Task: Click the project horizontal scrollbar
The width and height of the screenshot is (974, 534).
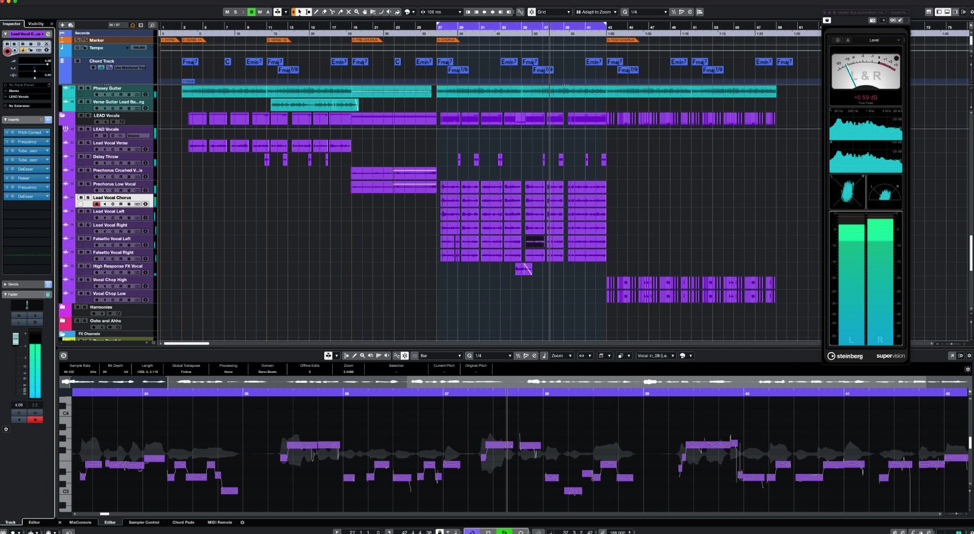Action: (187, 344)
